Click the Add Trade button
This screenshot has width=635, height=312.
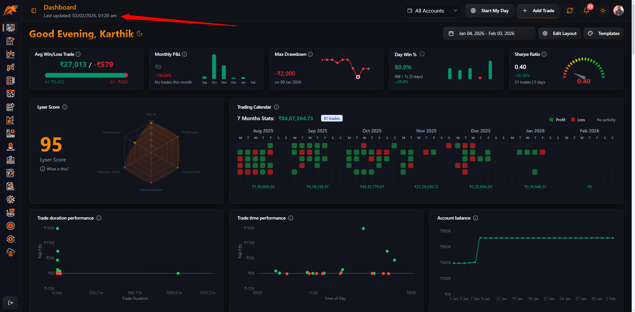(x=538, y=10)
